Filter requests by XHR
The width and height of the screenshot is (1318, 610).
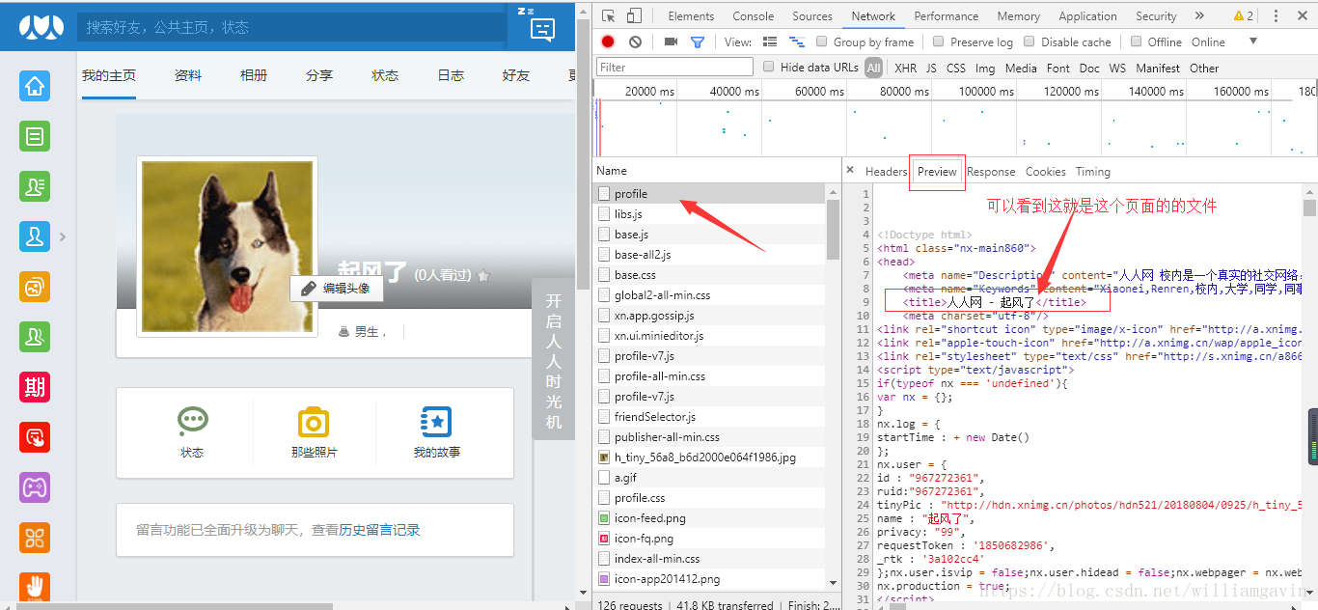click(x=906, y=68)
